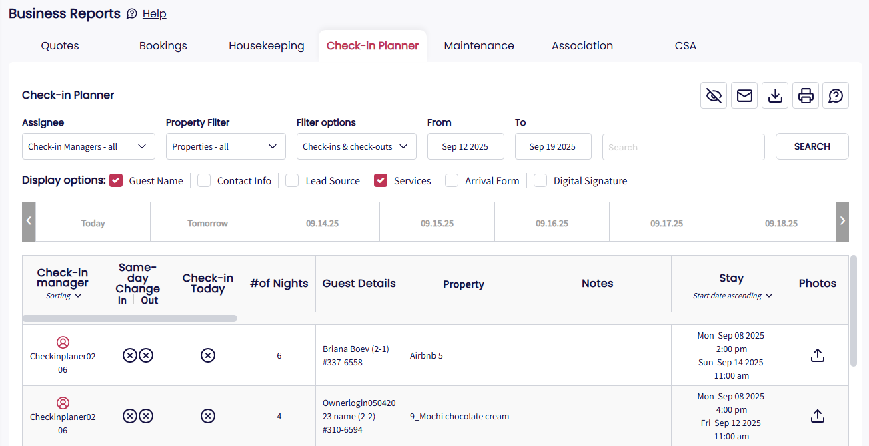Expand the Property Filter dropdown
The height and width of the screenshot is (446, 869).
pos(226,146)
